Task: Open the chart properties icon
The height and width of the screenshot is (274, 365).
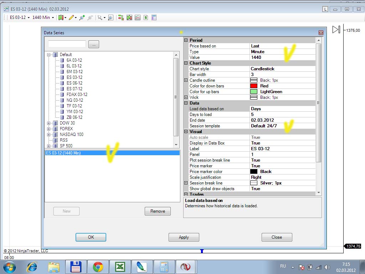Action: coord(154,17)
